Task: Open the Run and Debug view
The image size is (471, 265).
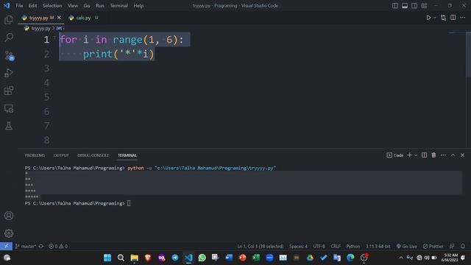Action: [x=9, y=73]
